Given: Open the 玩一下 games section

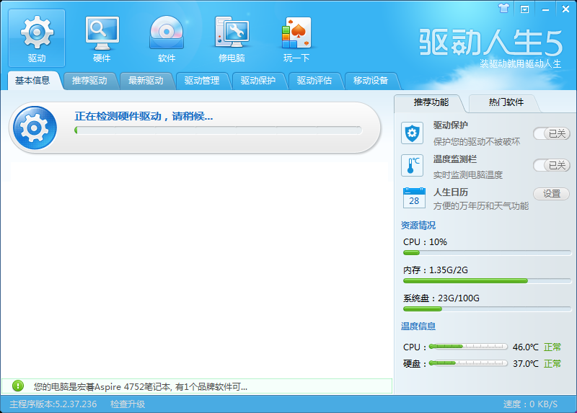Looking at the screenshot, I should pyautogui.click(x=296, y=38).
